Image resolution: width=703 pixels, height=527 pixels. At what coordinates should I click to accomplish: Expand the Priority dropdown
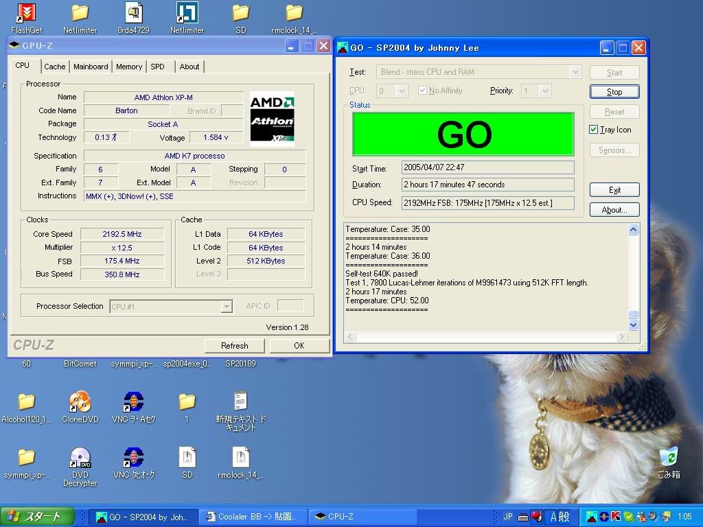[x=545, y=91]
